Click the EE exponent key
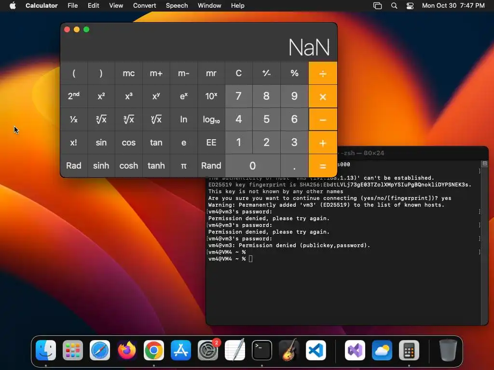This screenshot has height=370, width=494. [x=211, y=143]
